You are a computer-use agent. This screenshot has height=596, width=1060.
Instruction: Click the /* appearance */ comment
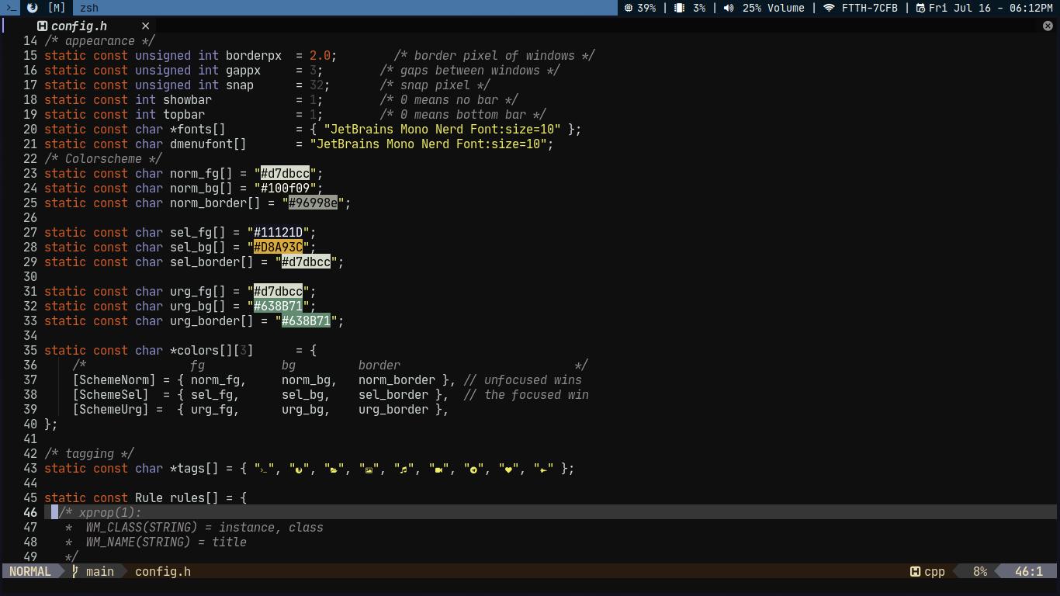100,41
